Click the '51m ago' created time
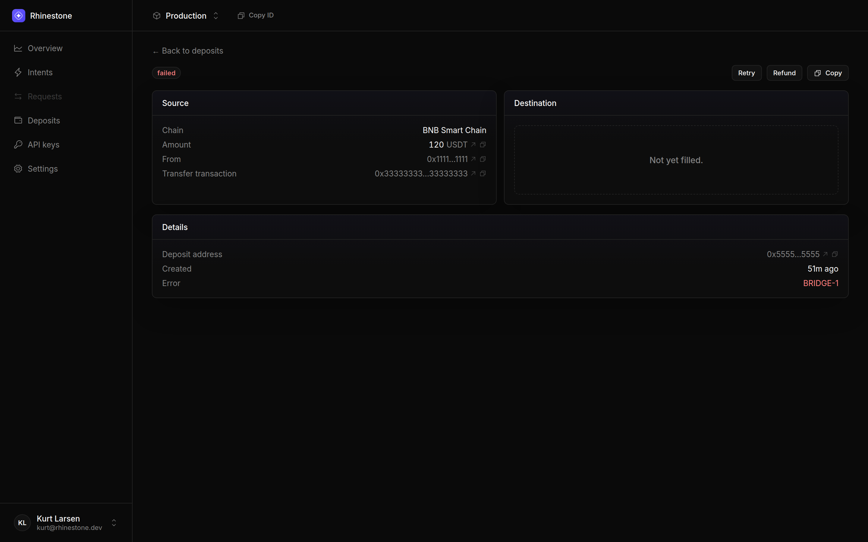The width and height of the screenshot is (868, 542). [x=823, y=269]
